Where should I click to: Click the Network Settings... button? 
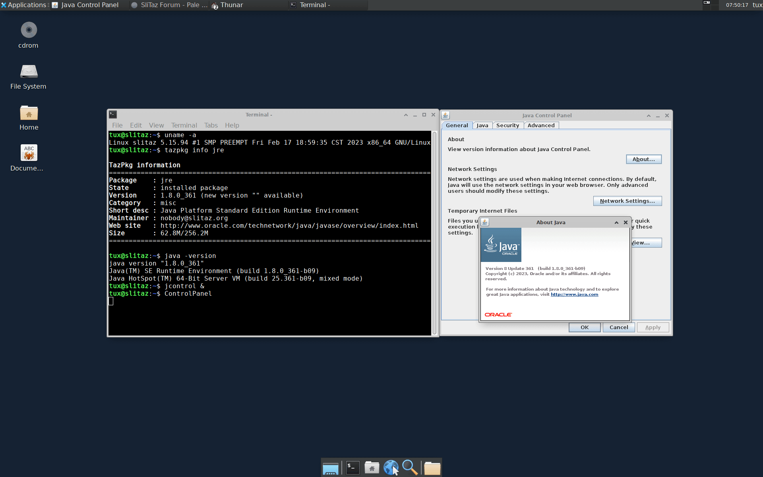(627, 201)
